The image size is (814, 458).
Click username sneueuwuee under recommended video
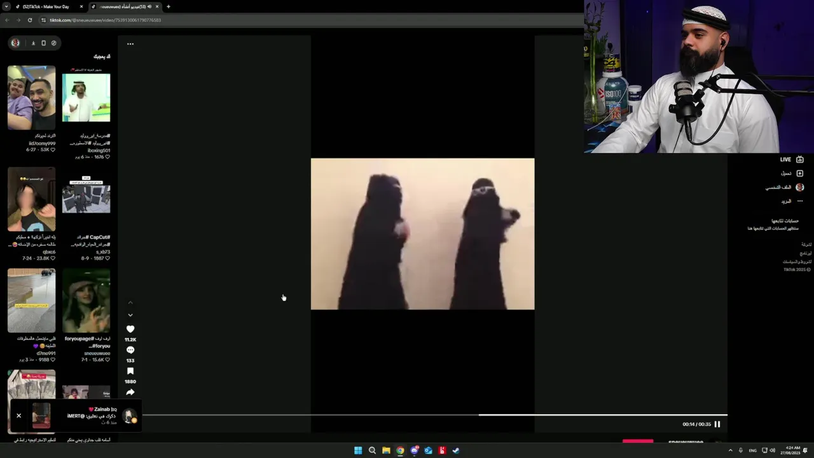pyautogui.click(x=97, y=353)
